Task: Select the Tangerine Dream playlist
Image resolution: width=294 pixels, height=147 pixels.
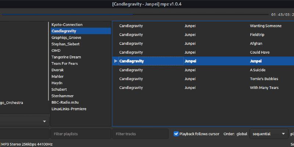Action: tap(66, 57)
